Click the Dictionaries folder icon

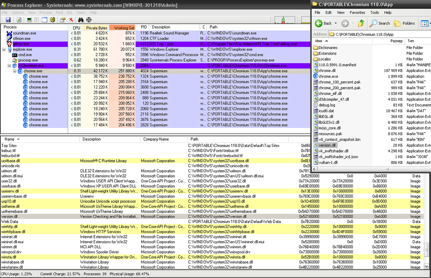click(316, 48)
